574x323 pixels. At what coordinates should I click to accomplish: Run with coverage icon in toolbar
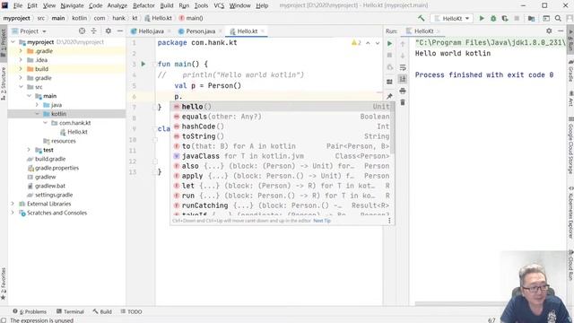pyautogui.click(x=505, y=18)
